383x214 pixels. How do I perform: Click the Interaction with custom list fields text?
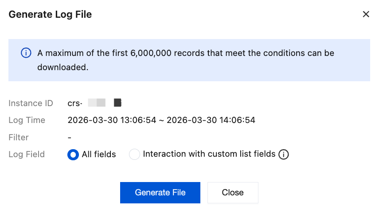click(x=209, y=155)
